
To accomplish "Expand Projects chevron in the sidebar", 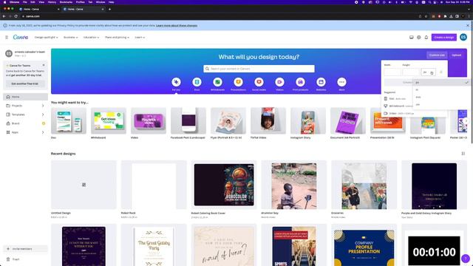I will (x=43, y=106).
